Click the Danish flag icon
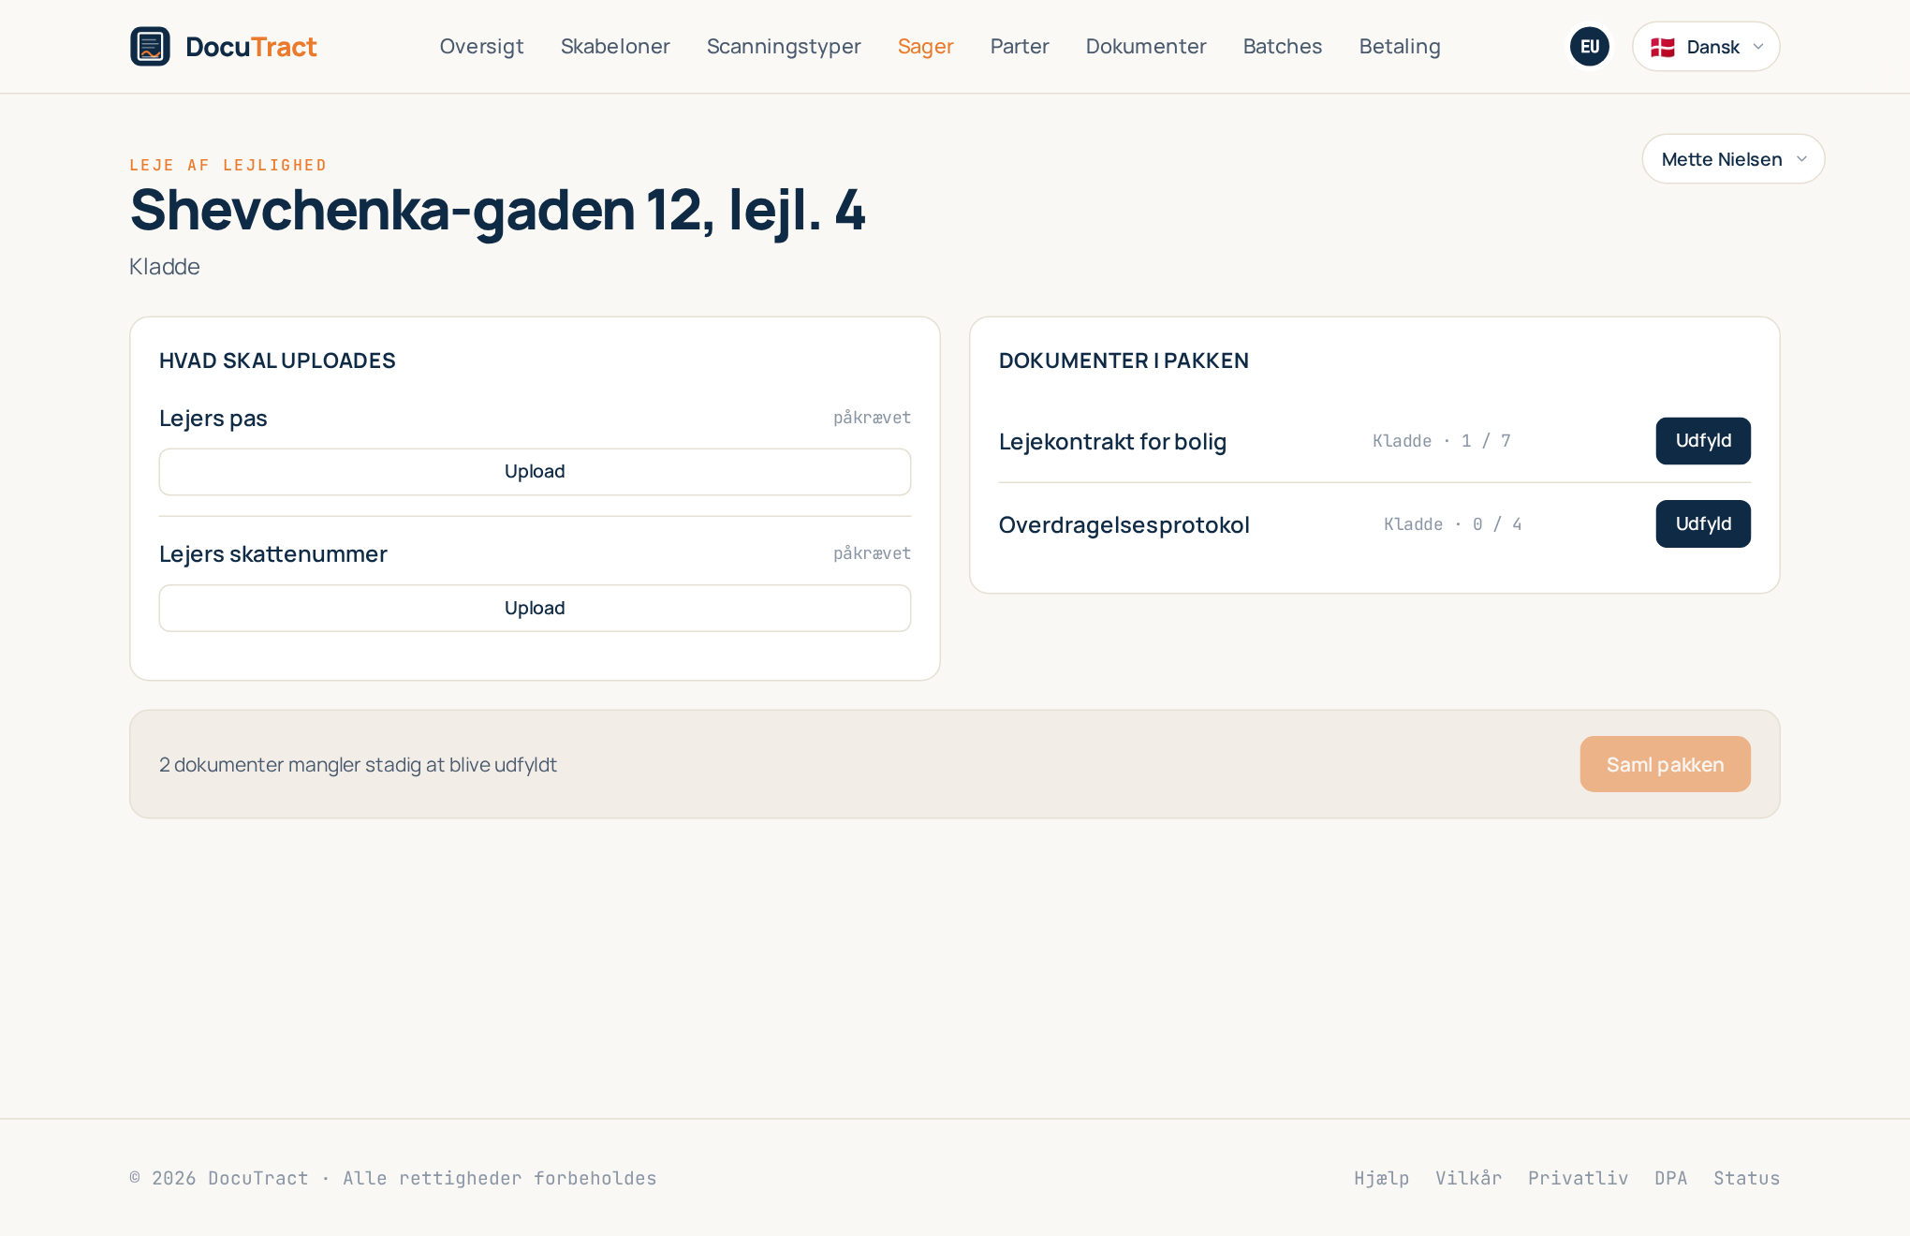This screenshot has width=1910, height=1236. [x=1663, y=47]
